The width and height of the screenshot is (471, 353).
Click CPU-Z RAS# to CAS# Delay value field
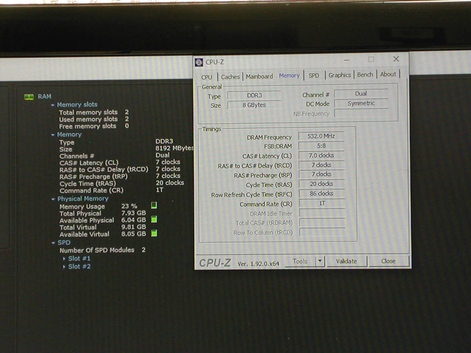(321, 165)
